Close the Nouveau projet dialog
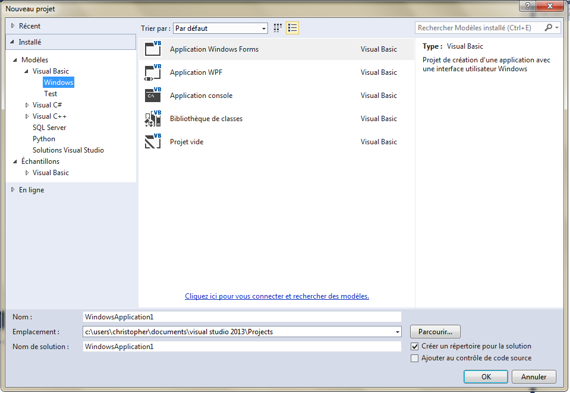Viewport: 570px width, 393px height. 550,5
